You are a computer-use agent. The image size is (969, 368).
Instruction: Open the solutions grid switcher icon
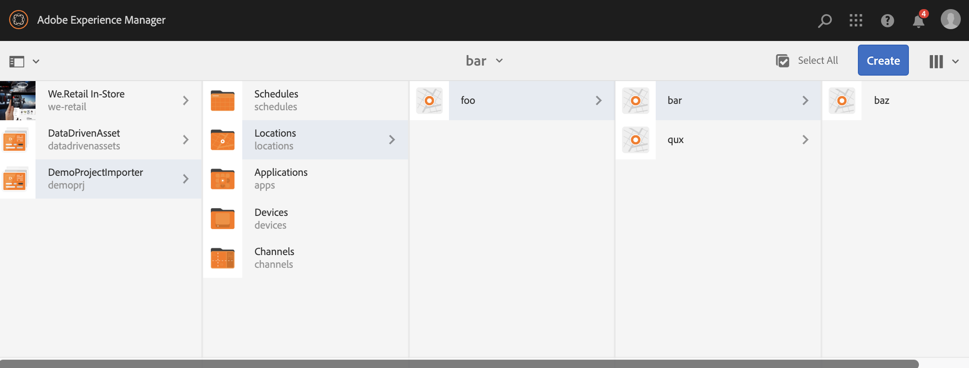click(x=856, y=20)
